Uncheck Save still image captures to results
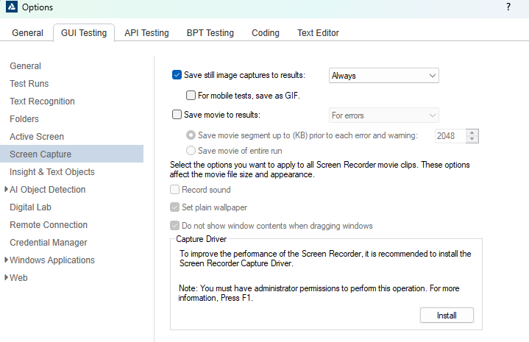The height and width of the screenshot is (342, 529). coord(177,75)
